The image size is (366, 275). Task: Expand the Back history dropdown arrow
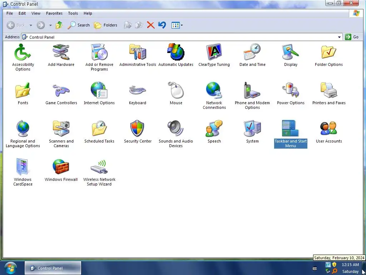[x=31, y=25]
